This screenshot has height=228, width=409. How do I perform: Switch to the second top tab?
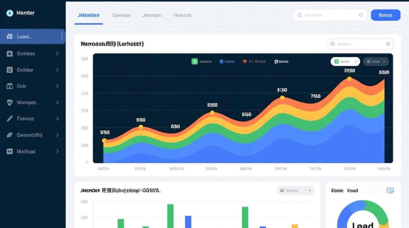coord(121,15)
